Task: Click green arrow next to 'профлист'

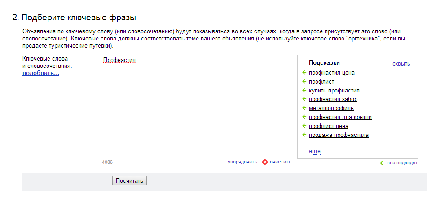Action: tap(304, 81)
